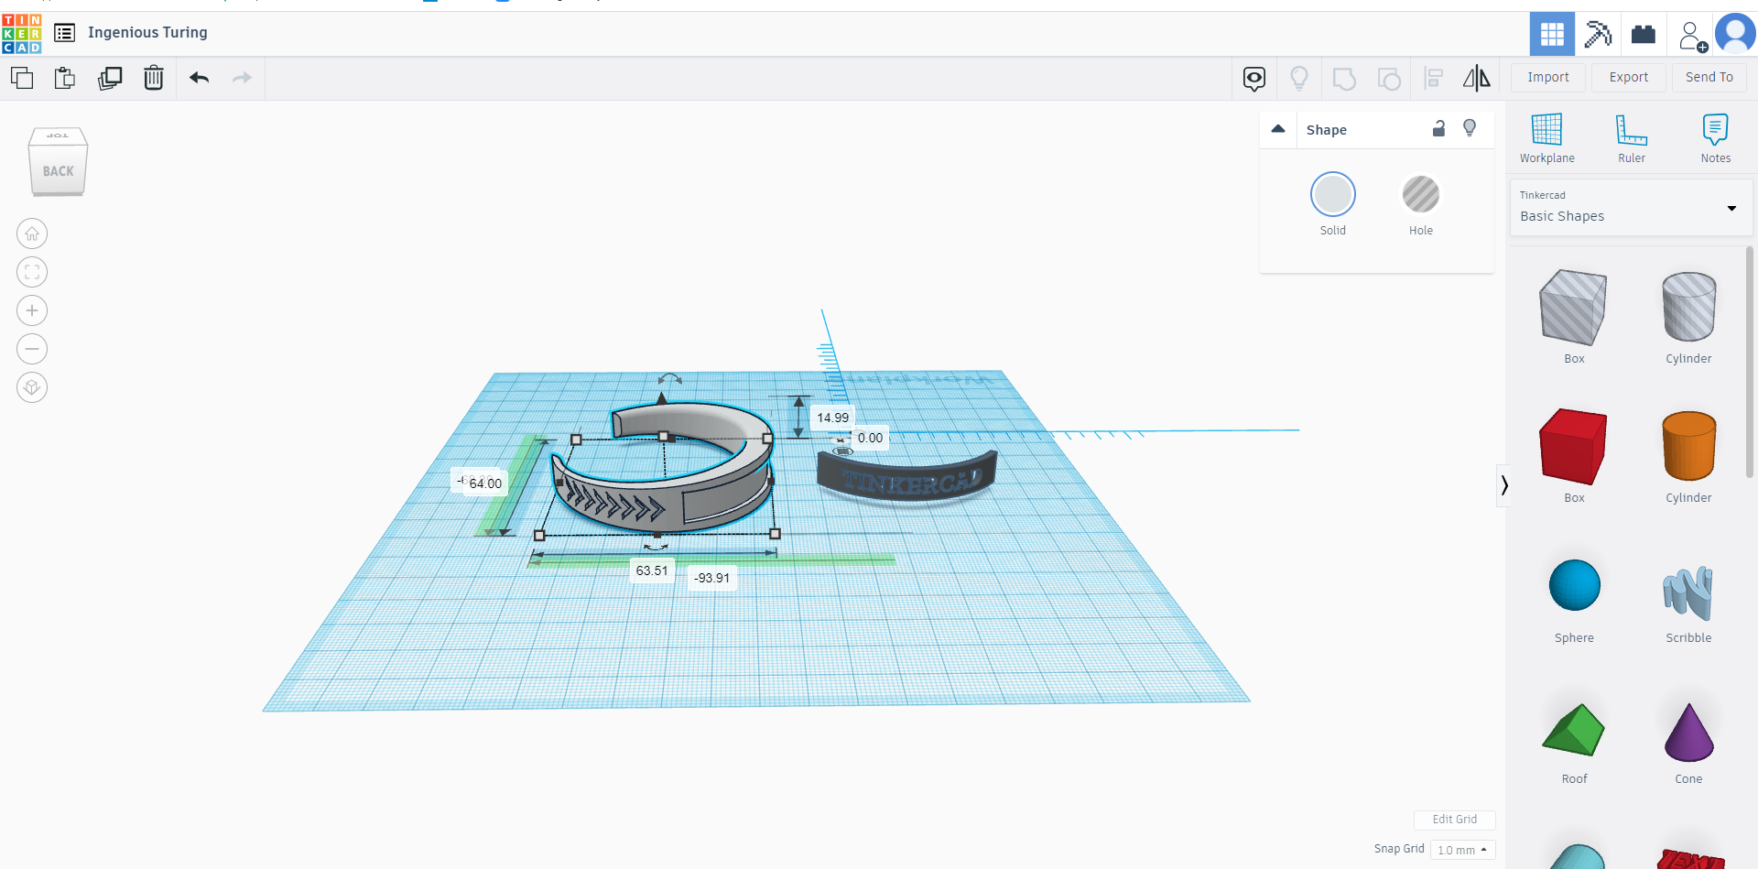Click Edit Grid
Screen dimensions: 1758x869
click(x=1455, y=820)
